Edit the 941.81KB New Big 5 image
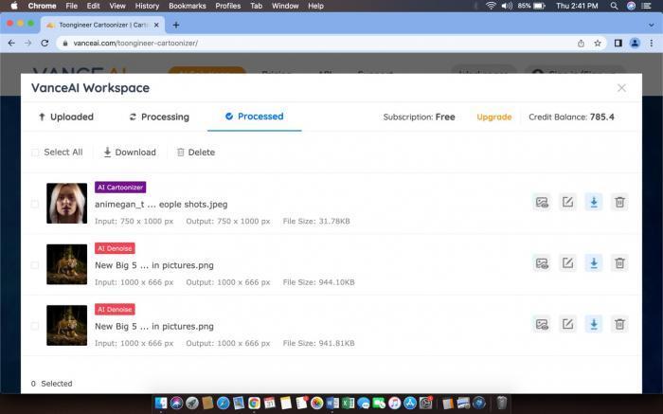 coord(567,324)
